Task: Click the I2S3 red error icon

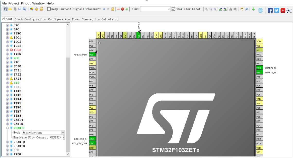Action: tap(11, 50)
